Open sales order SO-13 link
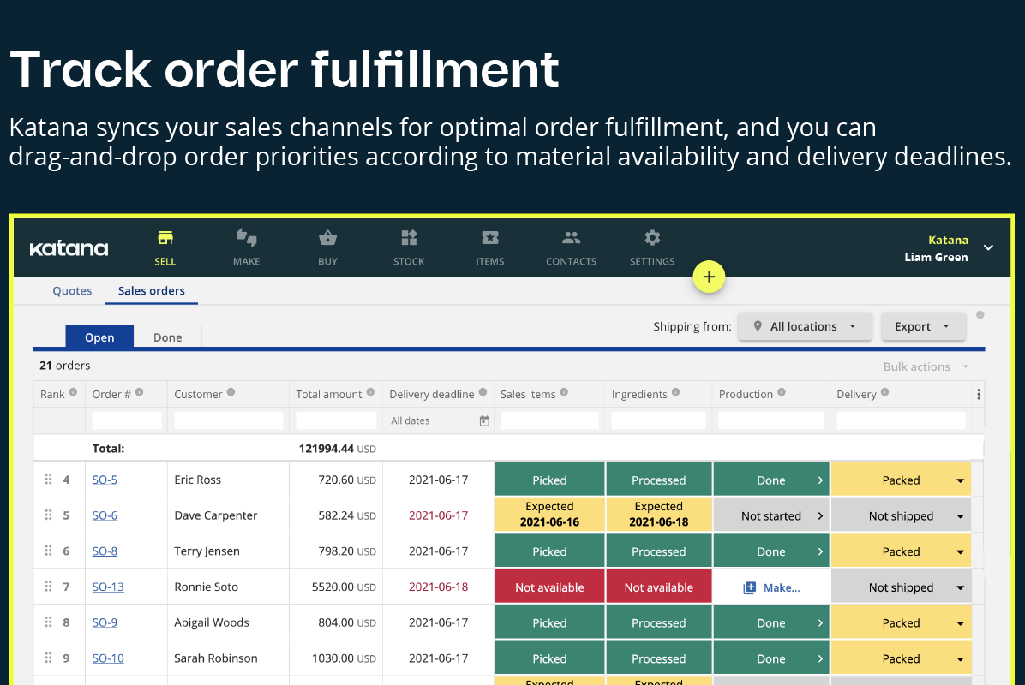Screen dimensions: 1025x685 (108, 587)
